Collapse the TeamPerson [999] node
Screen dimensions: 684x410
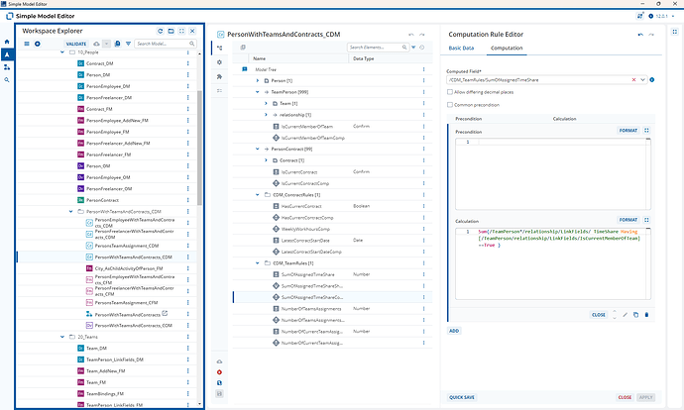[x=258, y=92]
